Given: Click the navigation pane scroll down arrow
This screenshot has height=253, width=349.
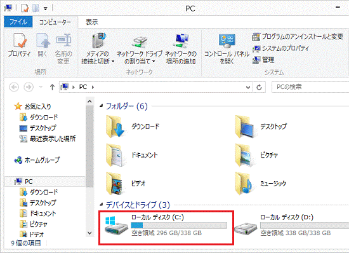Looking at the screenshot, I should tap(89, 233).
